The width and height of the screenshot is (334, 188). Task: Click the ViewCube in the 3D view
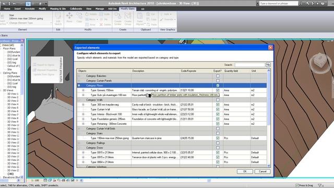(x=320, y=63)
